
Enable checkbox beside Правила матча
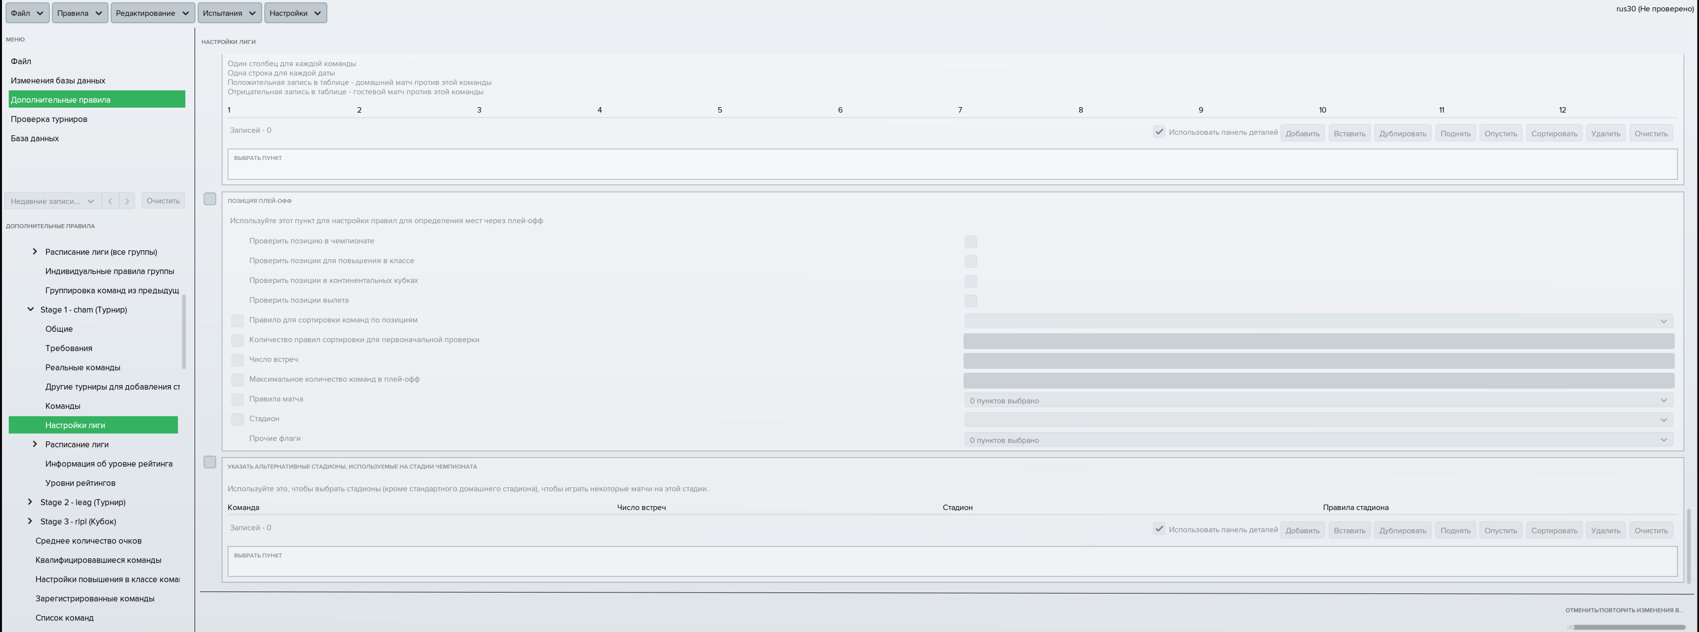[x=238, y=400]
